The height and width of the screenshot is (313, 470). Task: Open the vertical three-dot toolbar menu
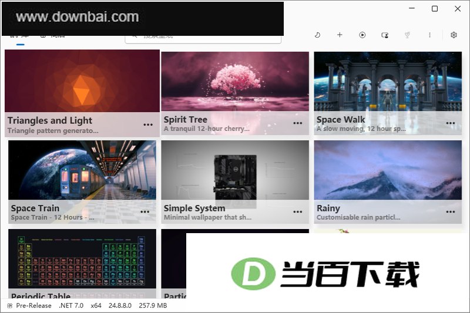click(430, 35)
